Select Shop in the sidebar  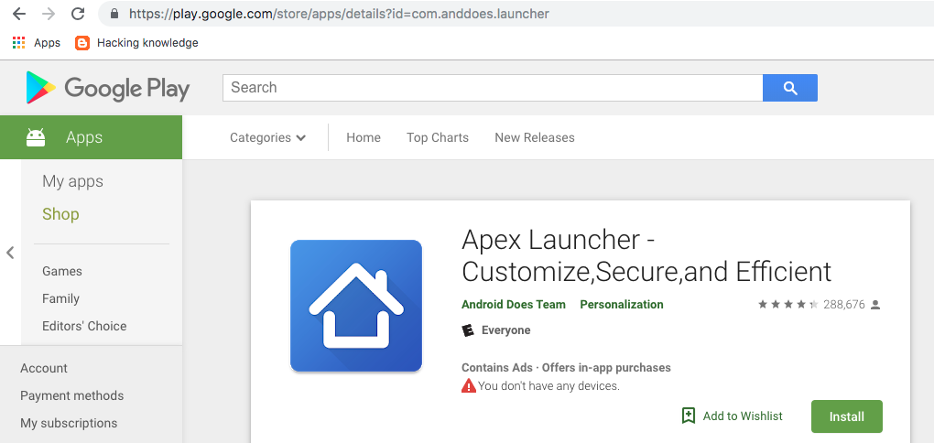tap(60, 214)
